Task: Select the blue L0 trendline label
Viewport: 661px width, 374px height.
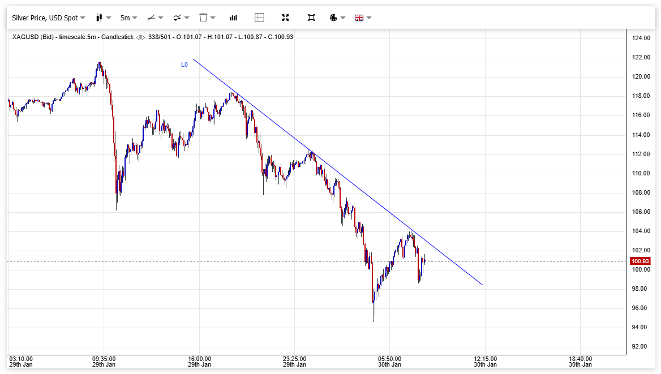Action: click(184, 65)
